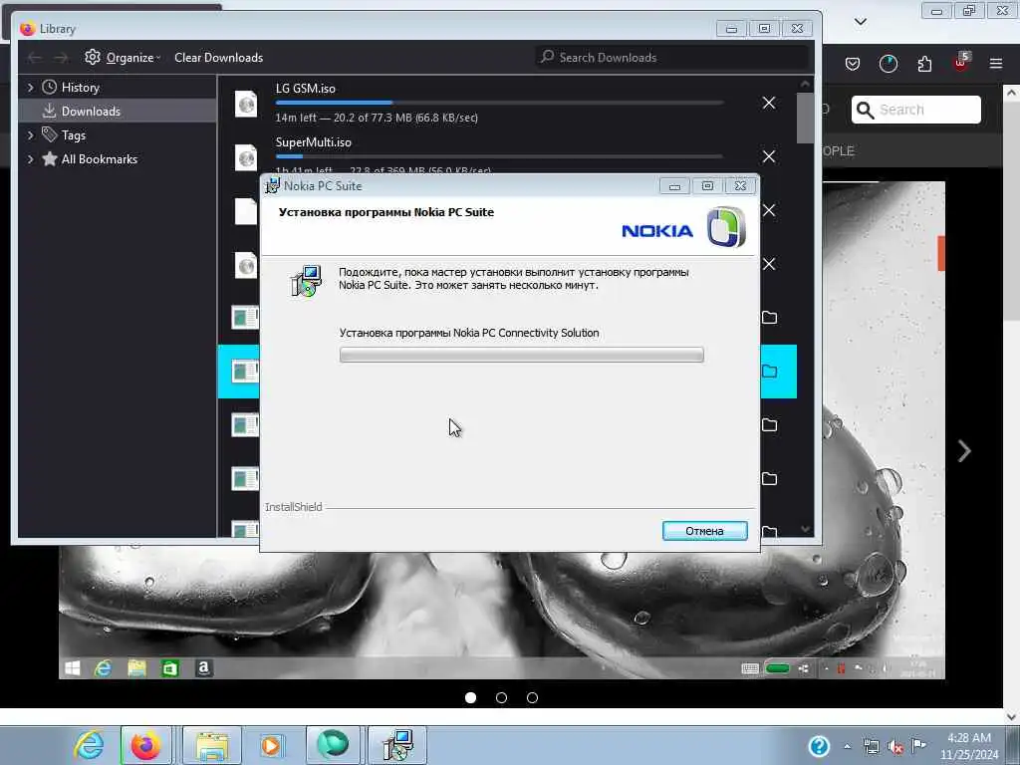Open Firefox downloads progress indicator icon
The height and width of the screenshot is (765, 1020).
pyautogui.click(x=888, y=64)
